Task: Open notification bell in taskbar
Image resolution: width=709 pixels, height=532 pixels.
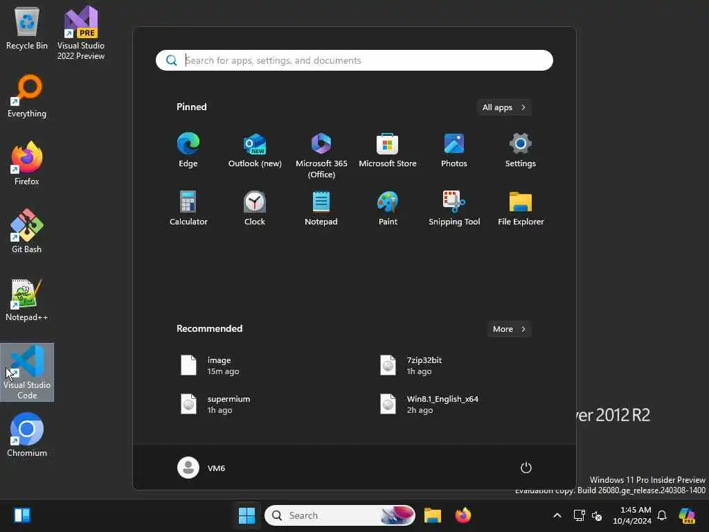Action: pyautogui.click(x=662, y=515)
